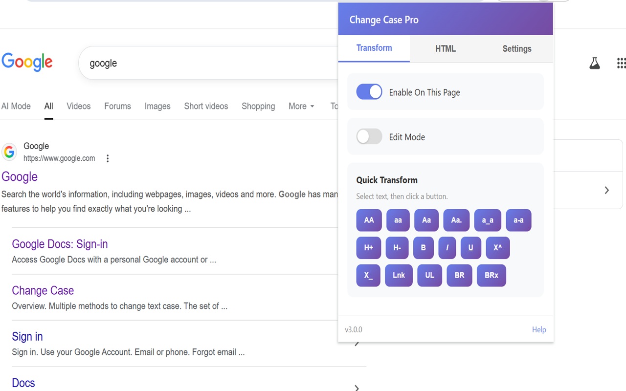Select the Shopping search tab
The image size is (626, 391).
click(x=258, y=106)
